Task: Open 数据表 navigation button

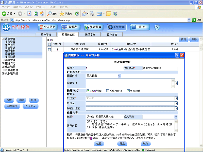Action: coord(71,27)
